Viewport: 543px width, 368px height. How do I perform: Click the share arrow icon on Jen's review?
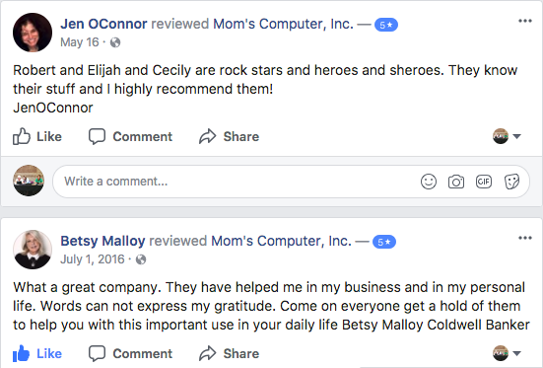(x=207, y=136)
